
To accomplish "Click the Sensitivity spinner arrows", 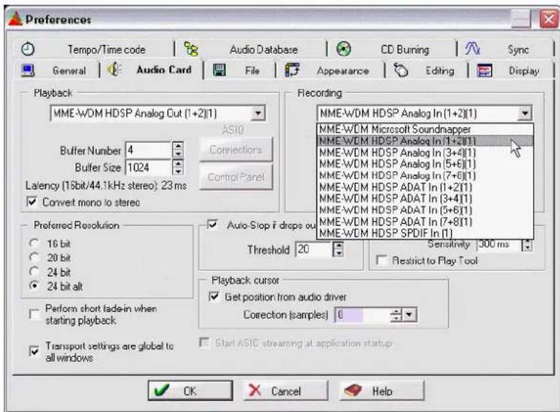I will click(527, 245).
